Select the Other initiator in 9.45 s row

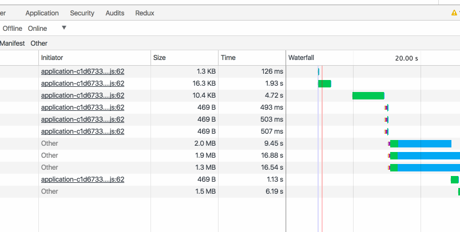(50, 143)
